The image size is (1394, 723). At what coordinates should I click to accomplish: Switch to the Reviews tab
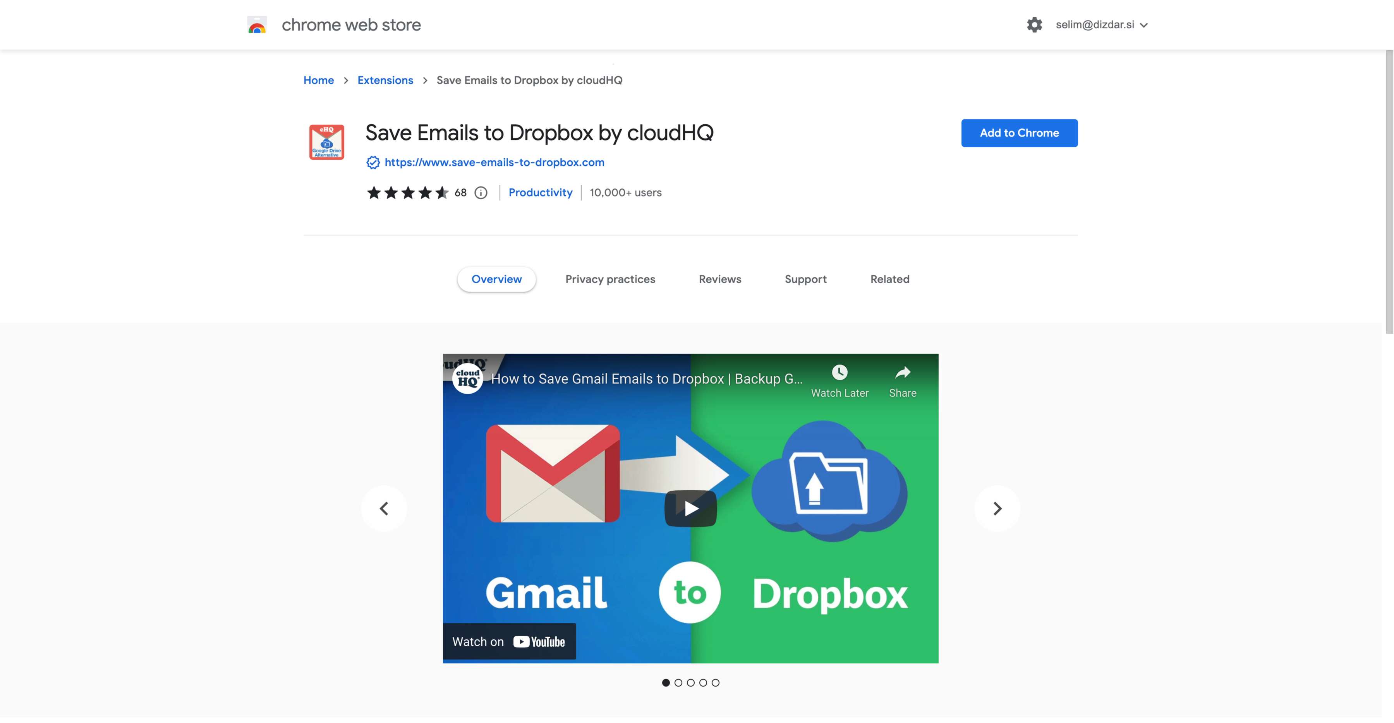720,279
